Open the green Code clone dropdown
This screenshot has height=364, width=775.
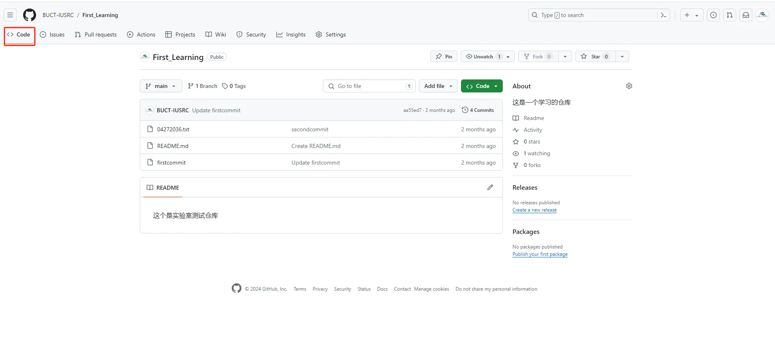click(482, 86)
